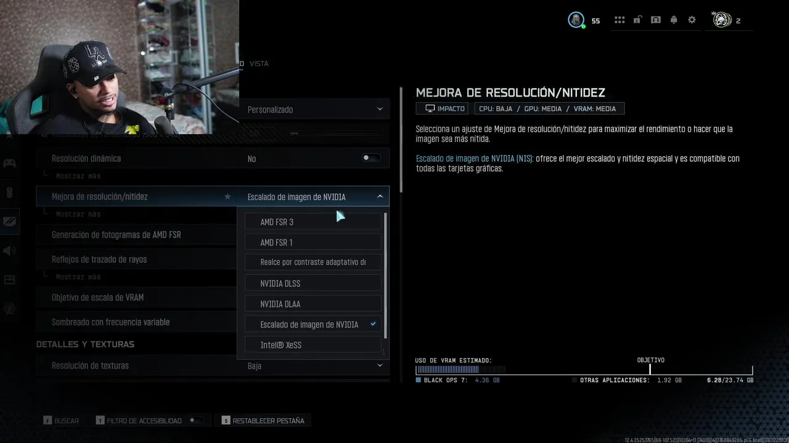789x443 pixels.
Task: Click the S key restablecer icon
Action: pos(226,421)
